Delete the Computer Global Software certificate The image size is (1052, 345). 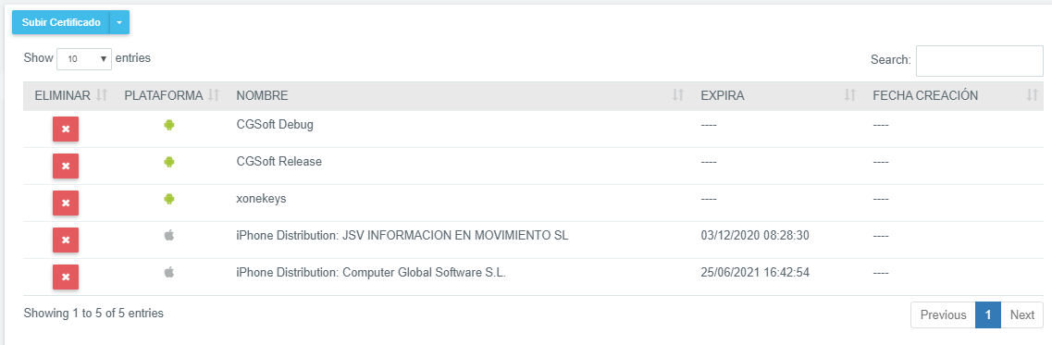click(66, 277)
